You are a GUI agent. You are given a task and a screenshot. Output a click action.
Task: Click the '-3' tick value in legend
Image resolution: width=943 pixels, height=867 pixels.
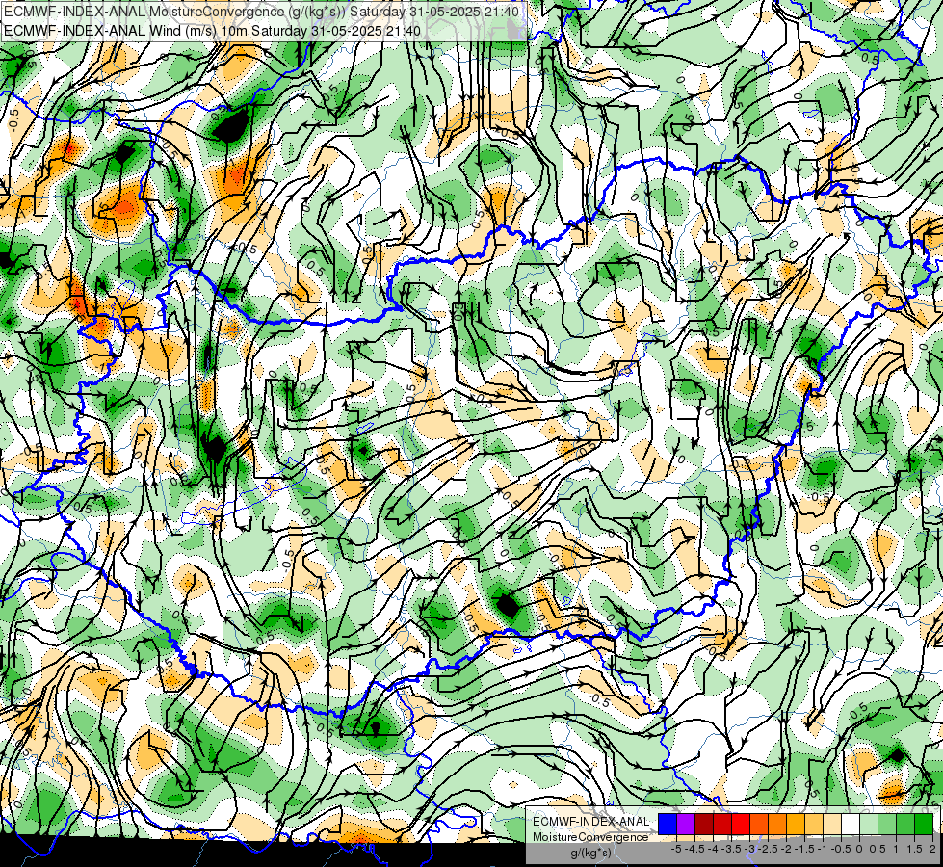[x=750, y=849]
